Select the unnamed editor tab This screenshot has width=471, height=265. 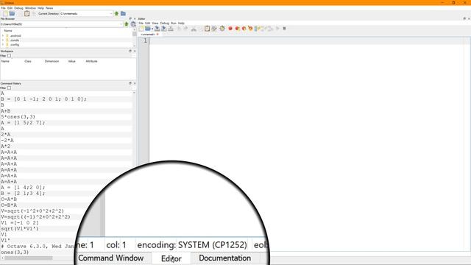tap(147, 35)
